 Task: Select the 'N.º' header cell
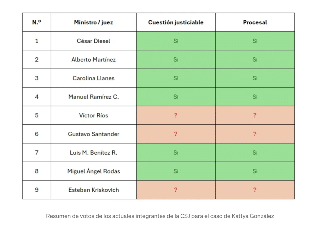pos(37,22)
